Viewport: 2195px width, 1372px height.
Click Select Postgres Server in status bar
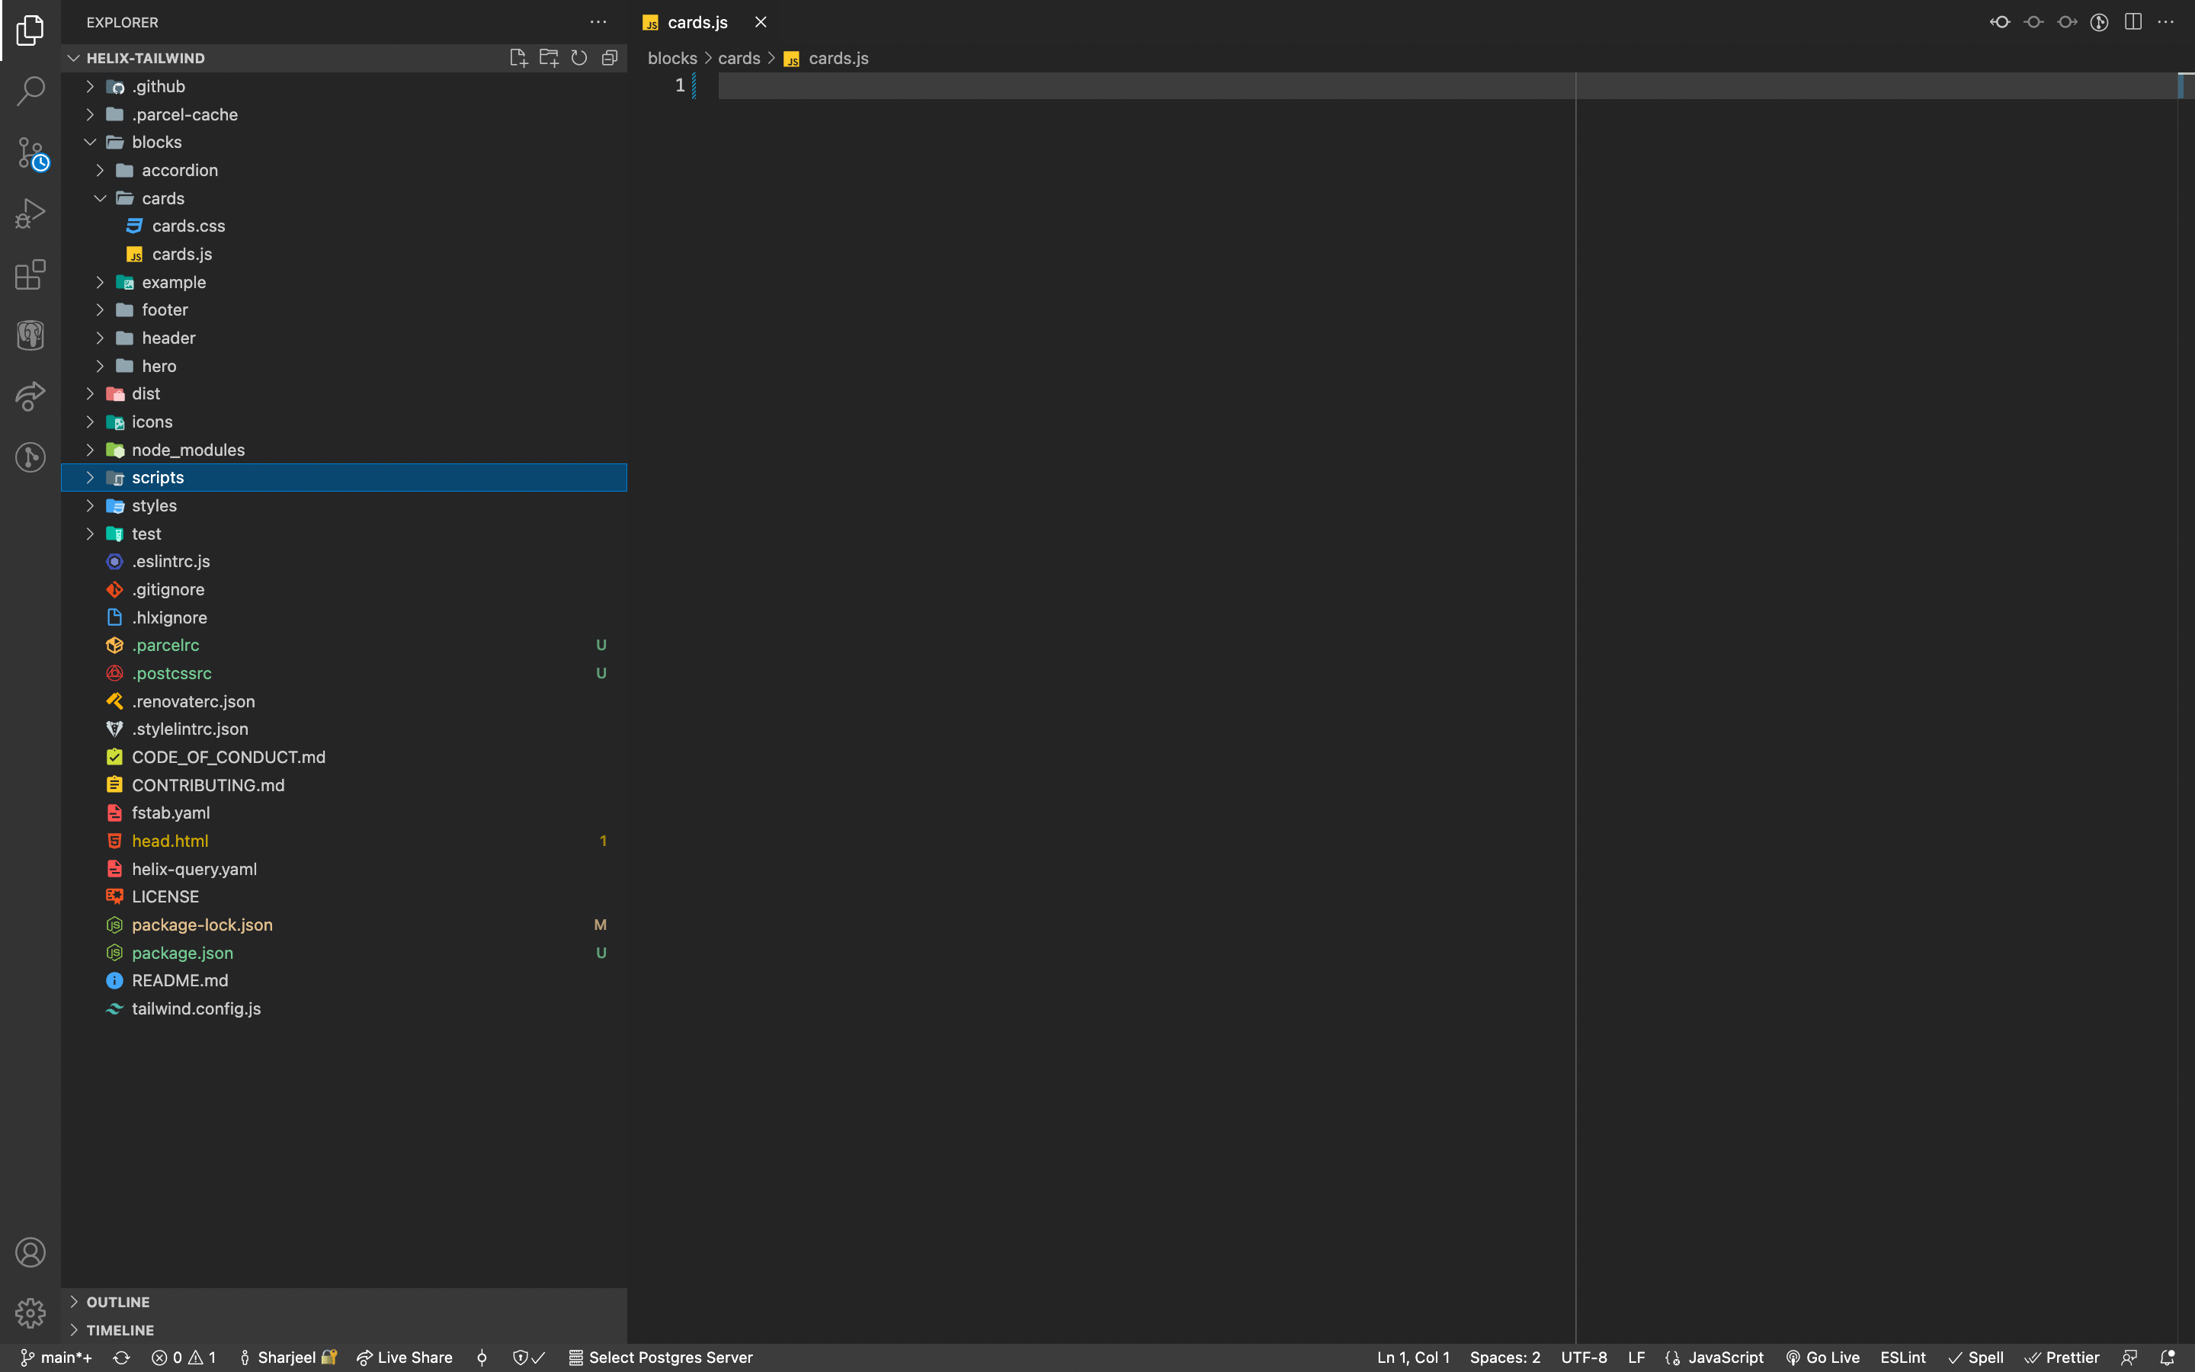tap(671, 1358)
